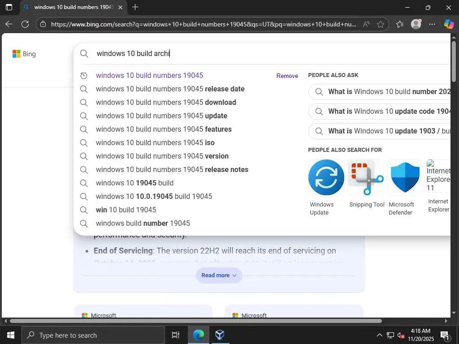
Task: Click the horizontal page scrollbar
Action: pos(195,321)
